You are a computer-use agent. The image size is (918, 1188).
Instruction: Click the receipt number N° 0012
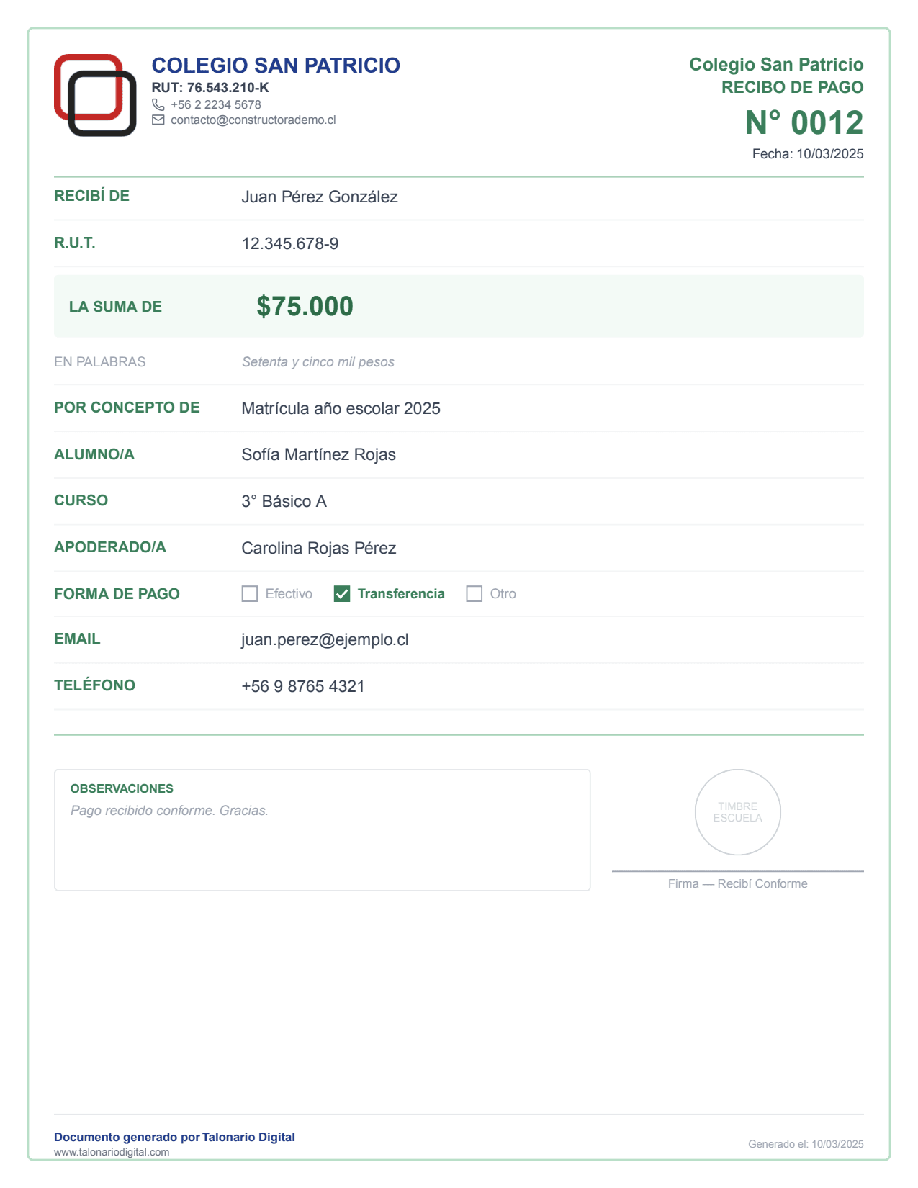click(804, 122)
